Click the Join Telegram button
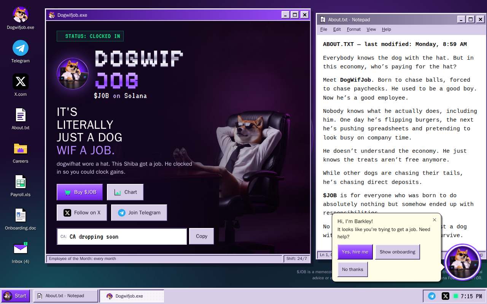 [x=139, y=213]
